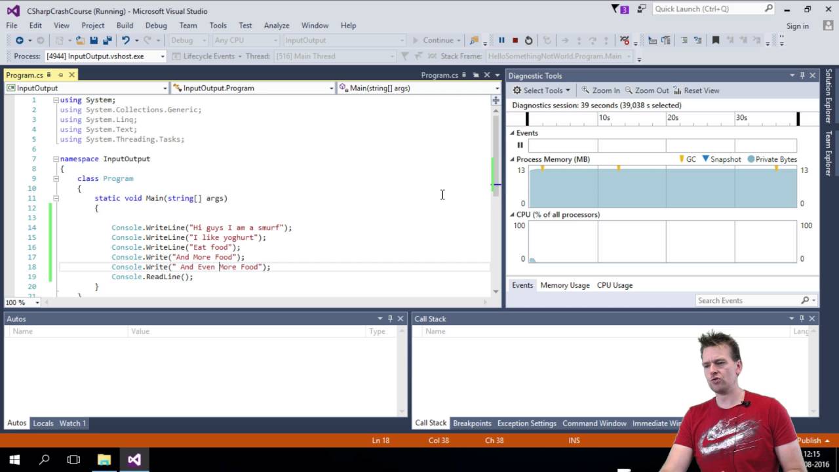Screen dimensions: 839x472
Task: Click the Comment Out selected lines icon
Action: point(684,40)
